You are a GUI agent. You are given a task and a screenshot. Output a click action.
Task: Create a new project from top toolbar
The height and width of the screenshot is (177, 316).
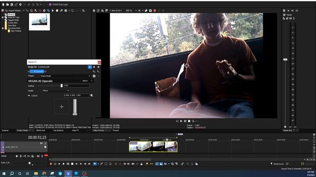(3, 4)
